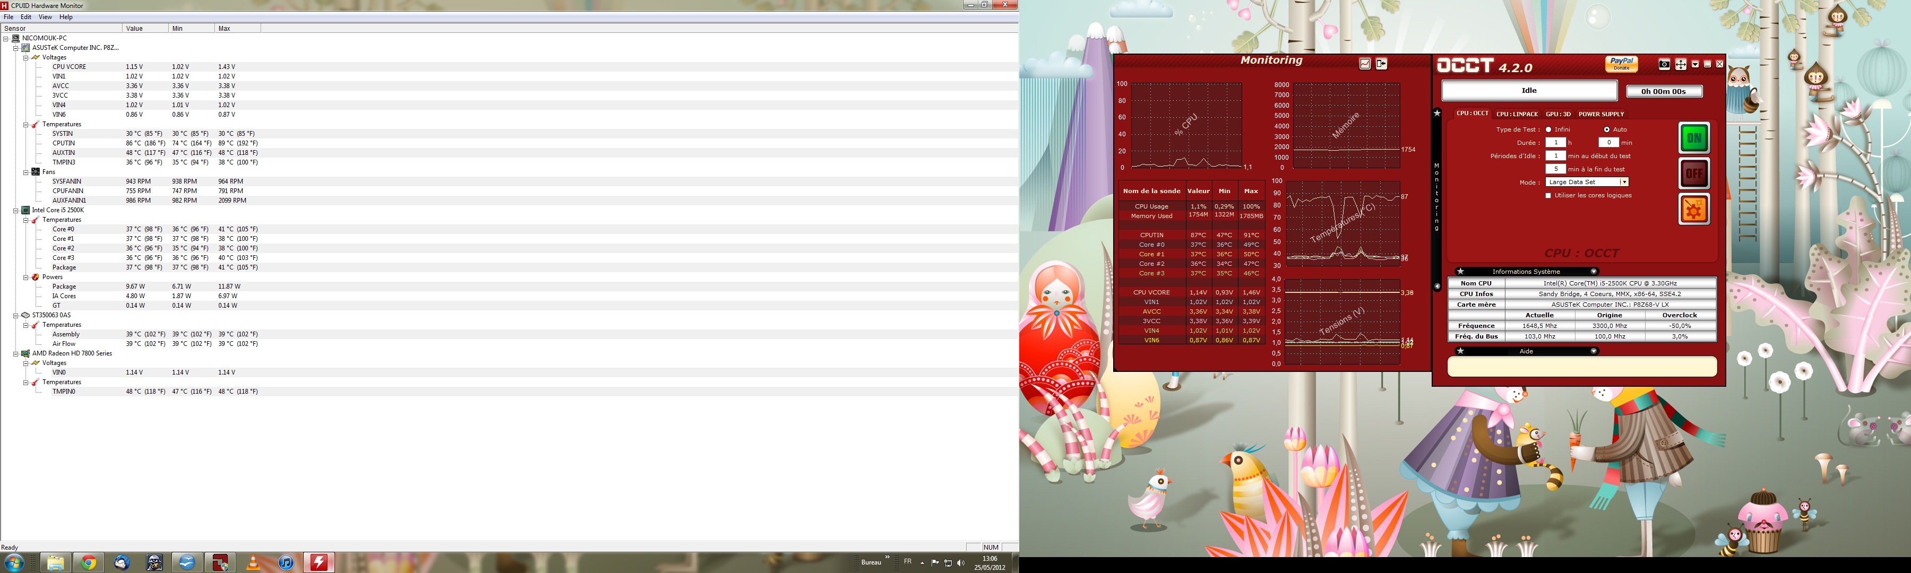Viewport: 1911px width, 573px height.
Task: Open VLC from the taskbar
Action: point(253,563)
